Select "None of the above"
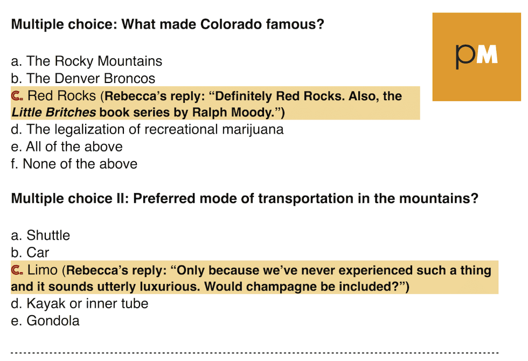The width and height of the screenshot is (528, 361). 74,164
